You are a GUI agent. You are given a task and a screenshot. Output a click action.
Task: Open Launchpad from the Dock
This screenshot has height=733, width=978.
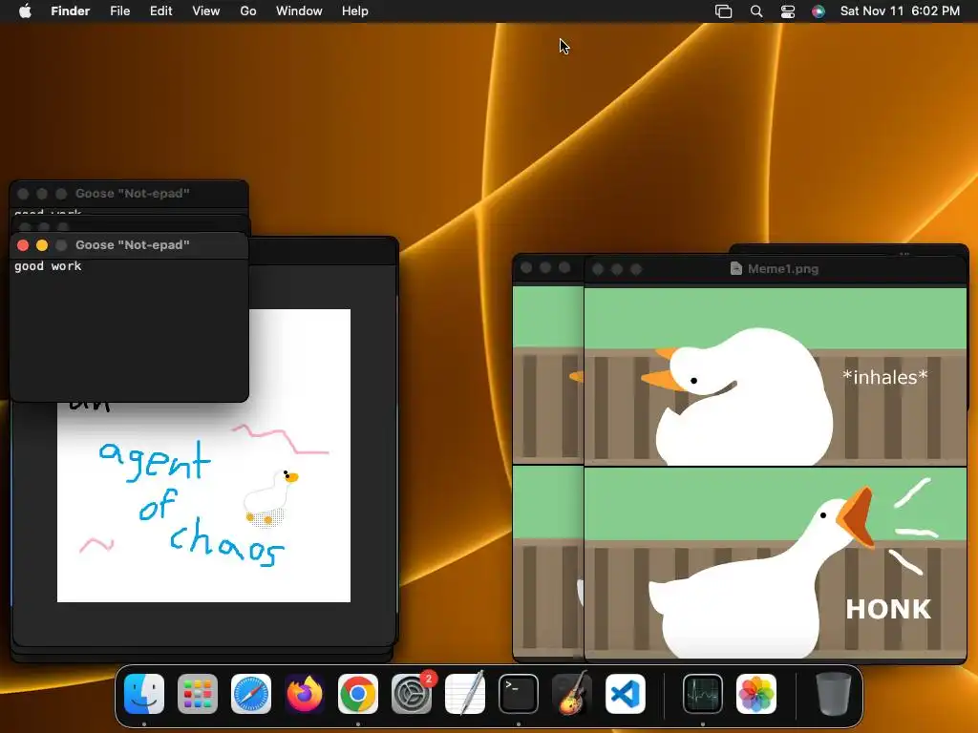coord(198,694)
